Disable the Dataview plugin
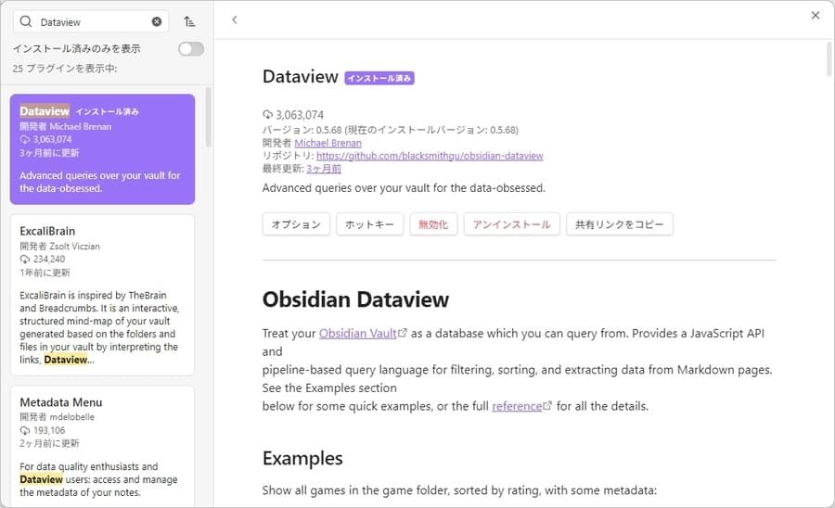Screen dimensions: 835x508 coord(433,224)
